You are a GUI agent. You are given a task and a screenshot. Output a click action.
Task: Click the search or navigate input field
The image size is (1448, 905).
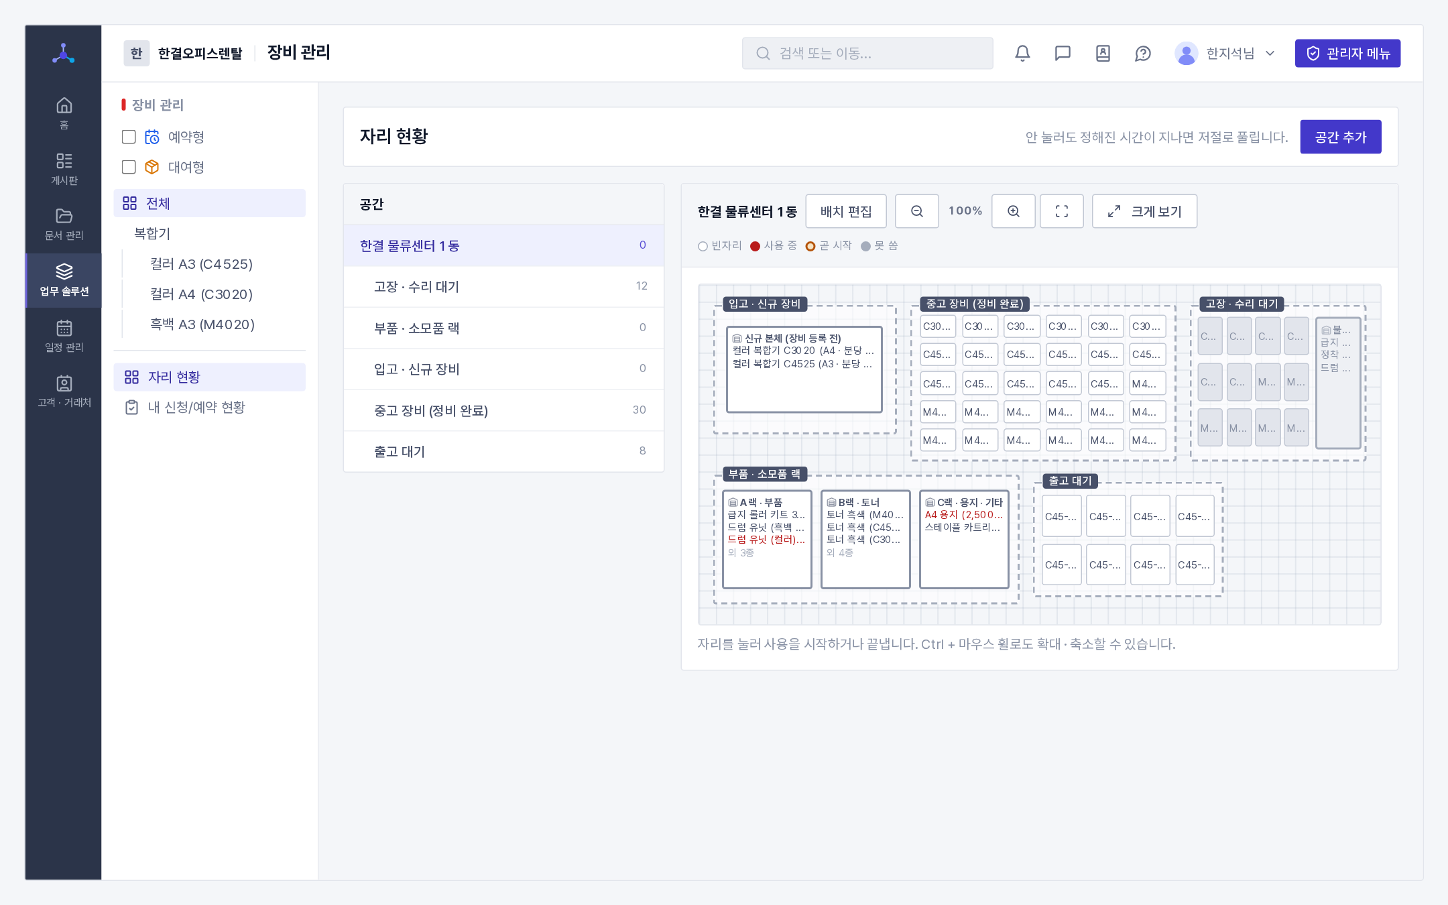point(867,54)
